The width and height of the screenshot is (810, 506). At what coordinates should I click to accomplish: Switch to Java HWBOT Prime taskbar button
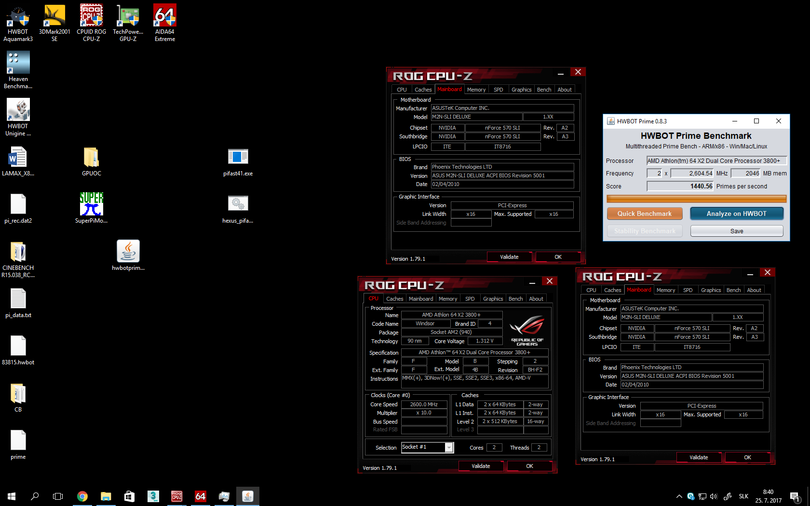click(248, 496)
